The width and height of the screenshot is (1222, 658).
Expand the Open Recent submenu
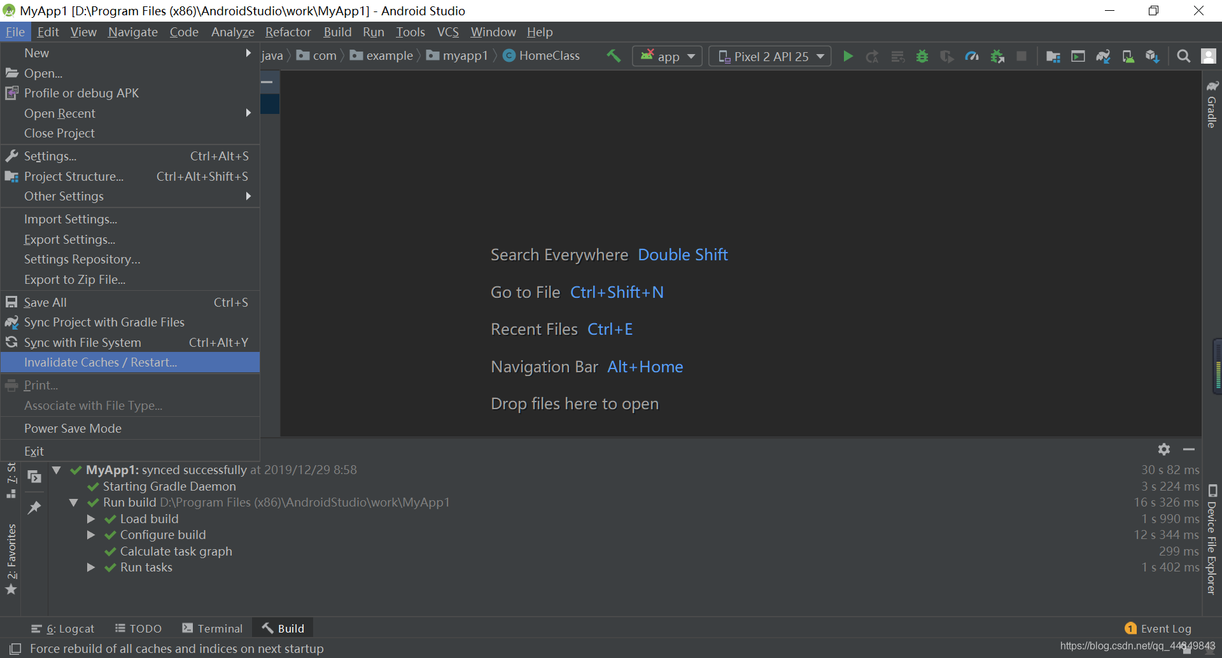(59, 113)
